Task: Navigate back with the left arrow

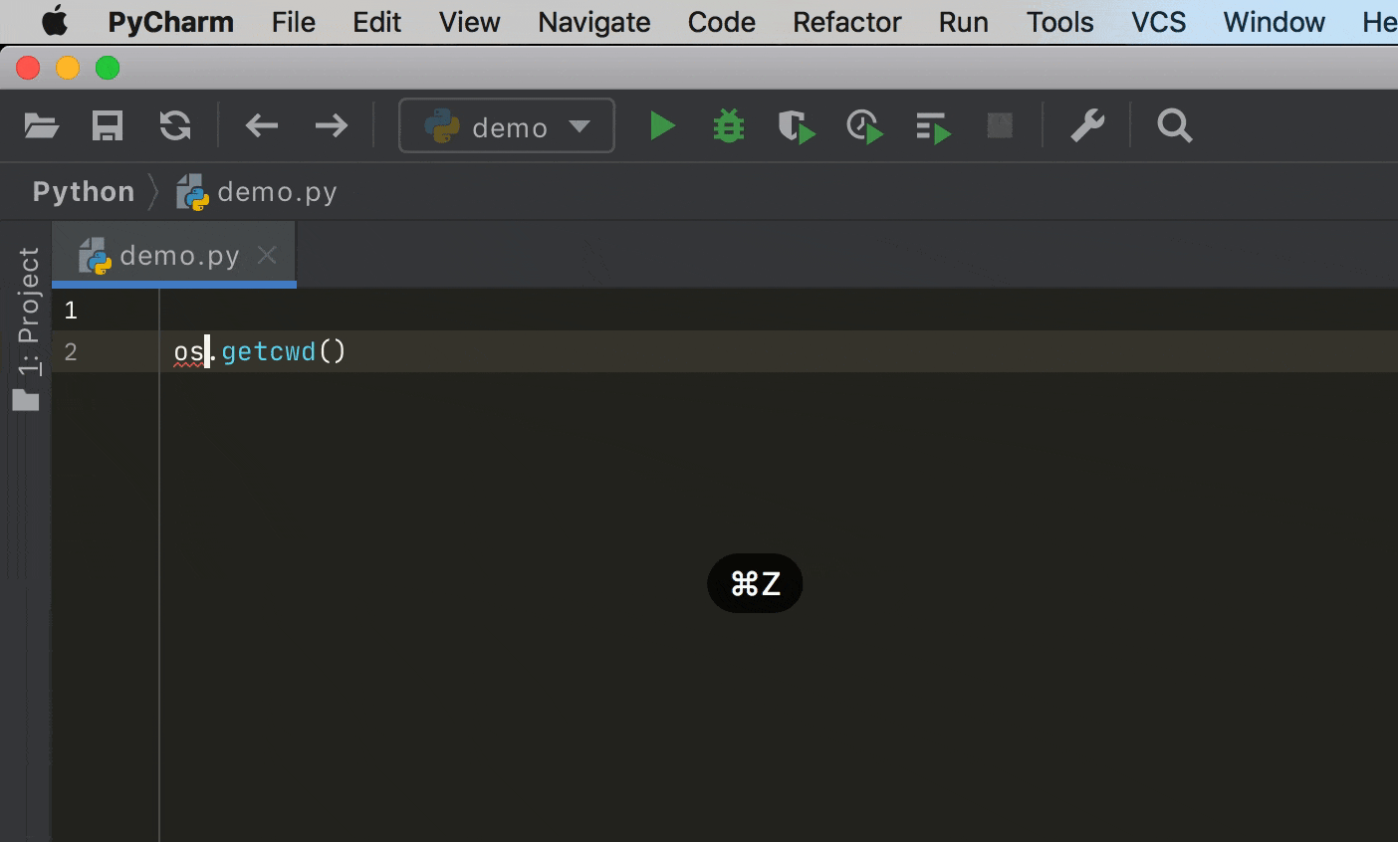Action: pos(262,126)
